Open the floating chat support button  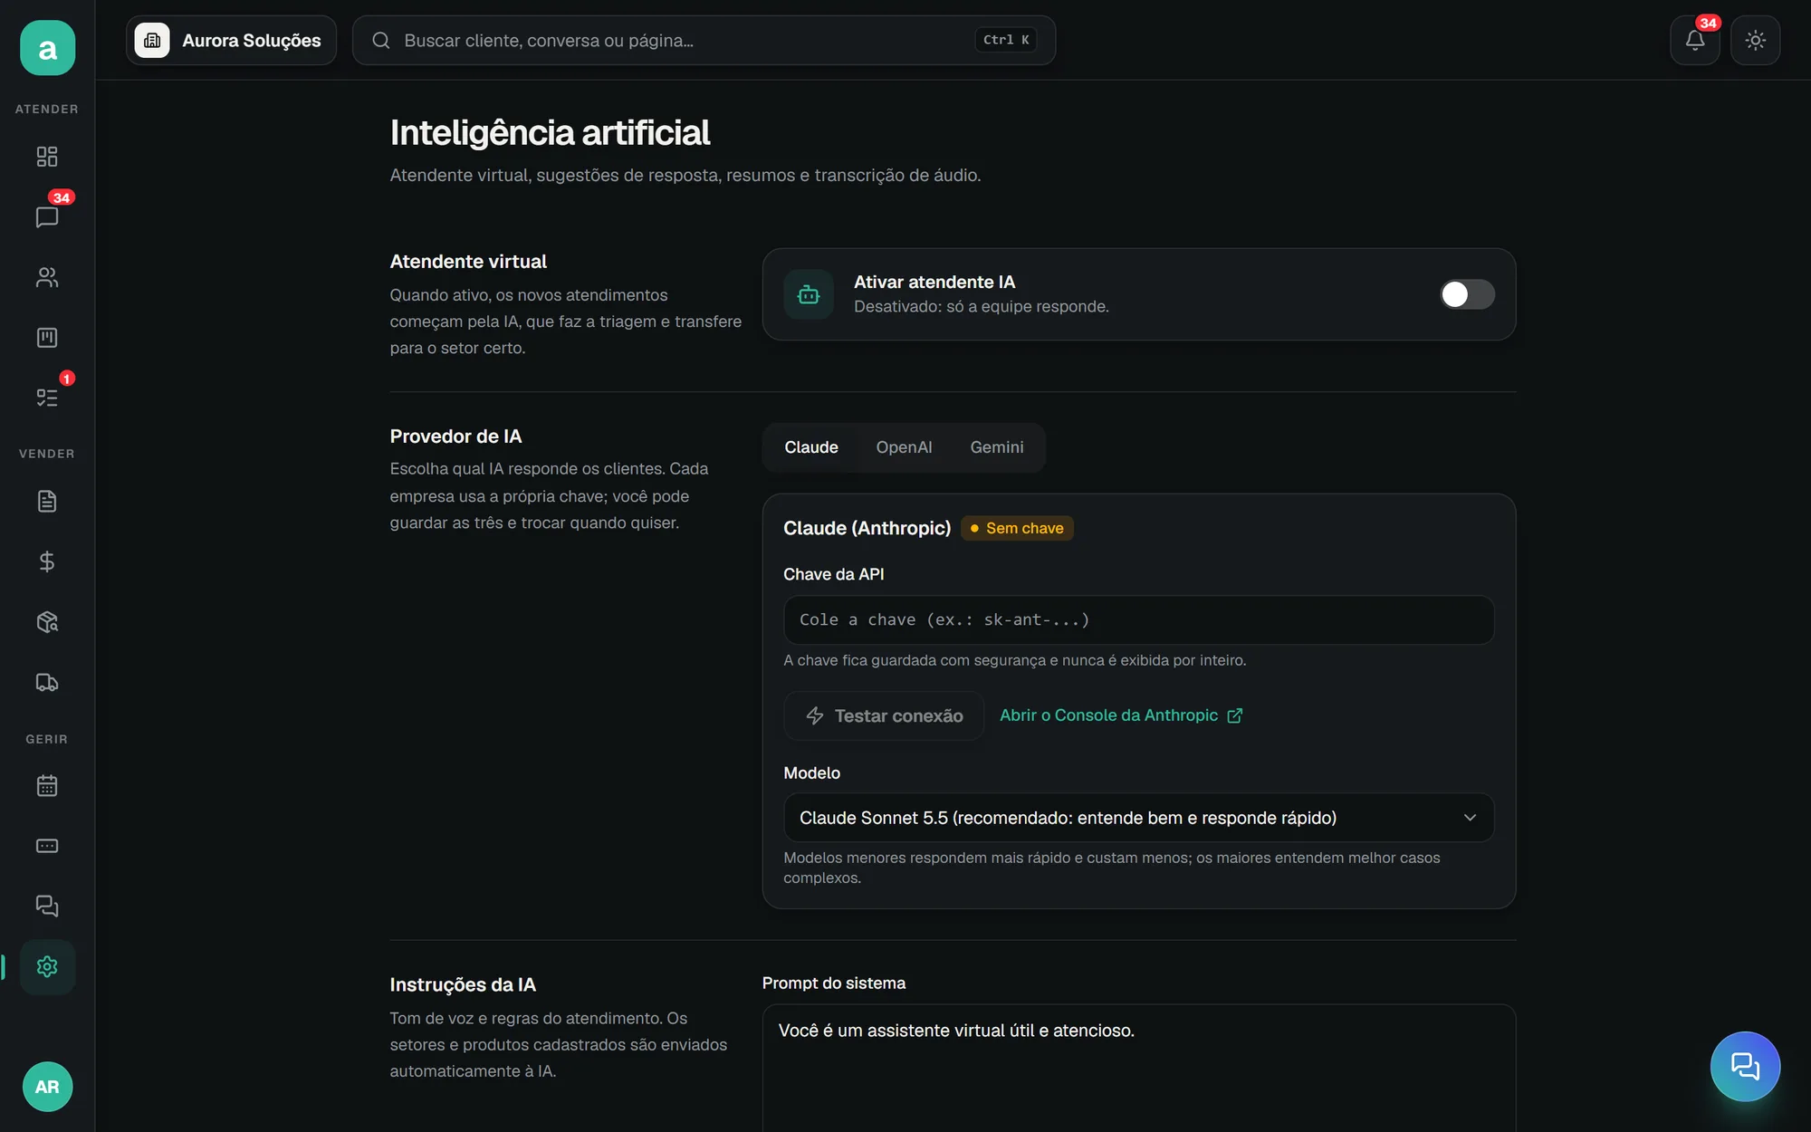tap(1745, 1066)
